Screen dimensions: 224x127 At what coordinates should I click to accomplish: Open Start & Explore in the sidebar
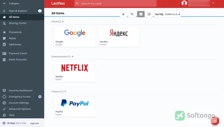tap(22, 11)
